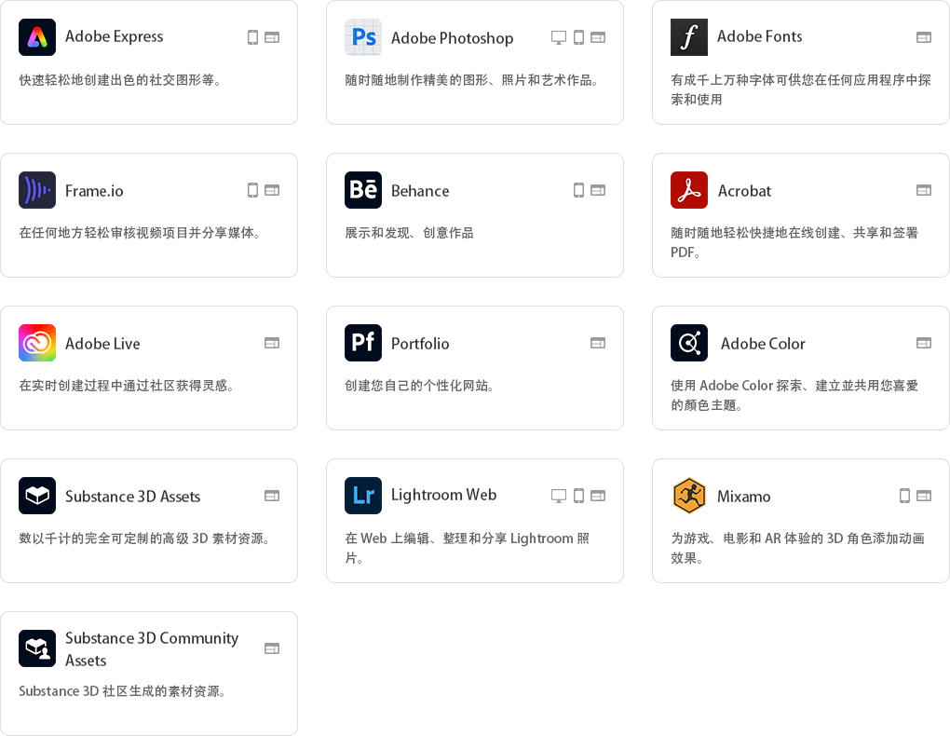Open the Portfolio Pf app icon
The height and width of the screenshot is (736, 950).
click(x=363, y=343)
